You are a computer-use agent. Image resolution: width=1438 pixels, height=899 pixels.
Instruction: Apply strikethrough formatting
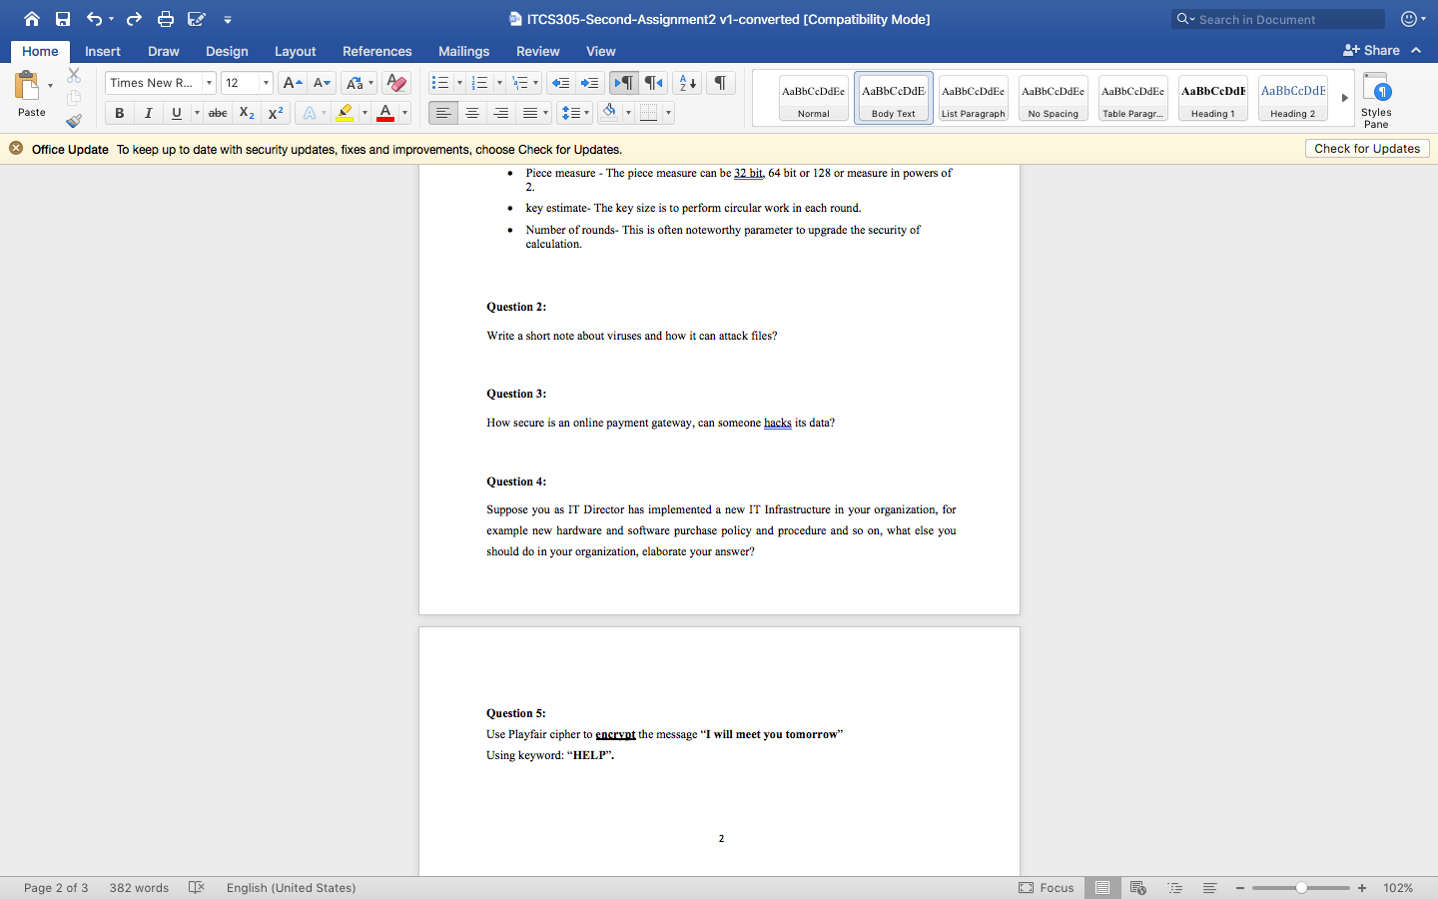tap(218, 113)
